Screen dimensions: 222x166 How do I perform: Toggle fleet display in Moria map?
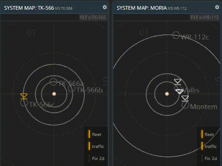[x=208, y=134]
